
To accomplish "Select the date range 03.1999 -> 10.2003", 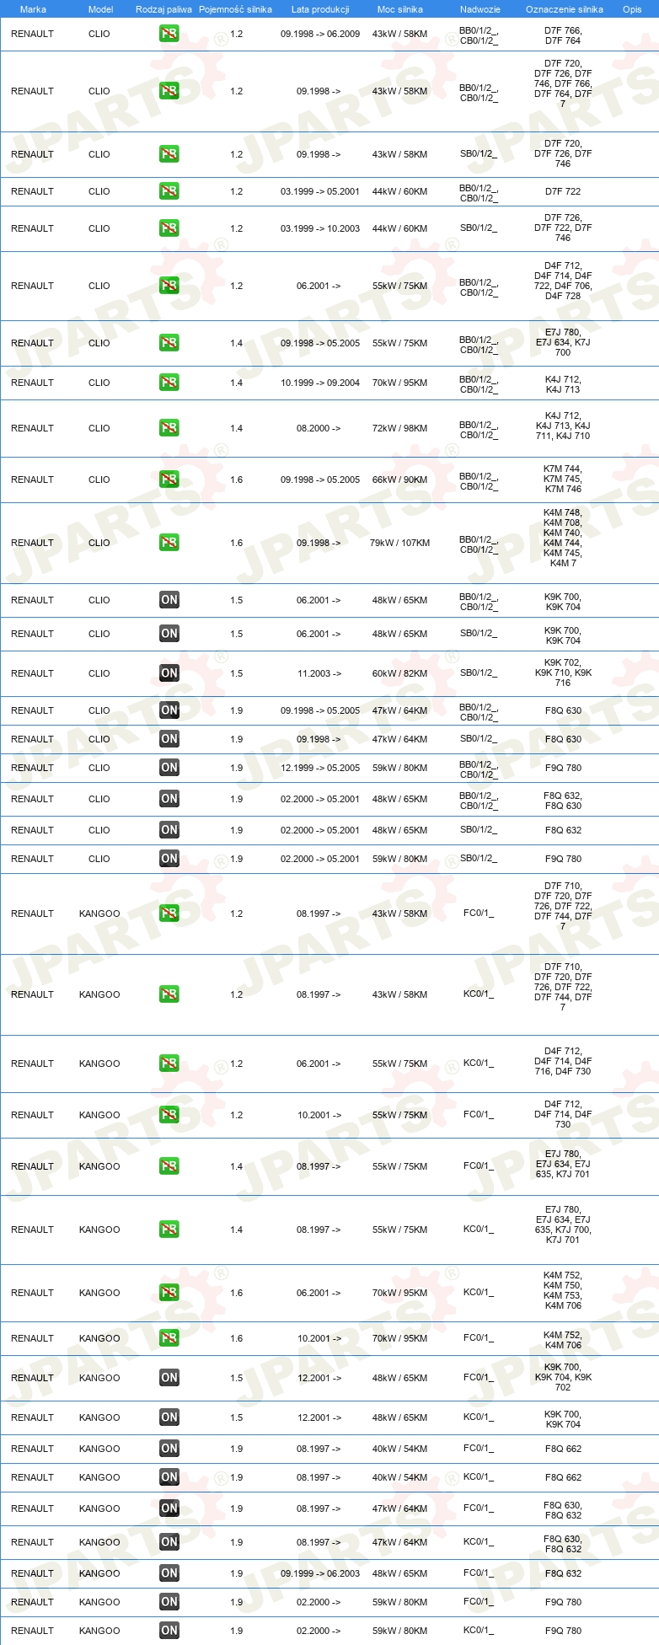I will [x=320, y=229].
